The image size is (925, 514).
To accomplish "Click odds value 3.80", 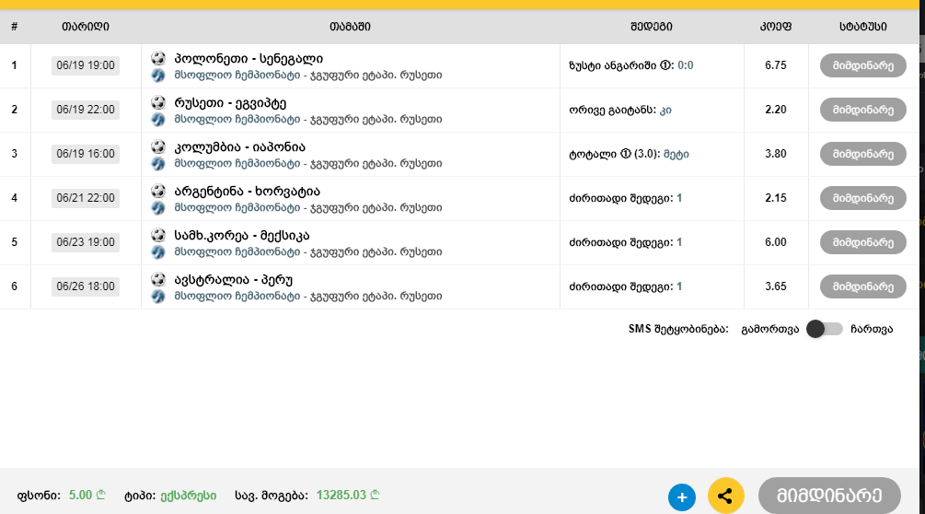I will tap(776, 154).
